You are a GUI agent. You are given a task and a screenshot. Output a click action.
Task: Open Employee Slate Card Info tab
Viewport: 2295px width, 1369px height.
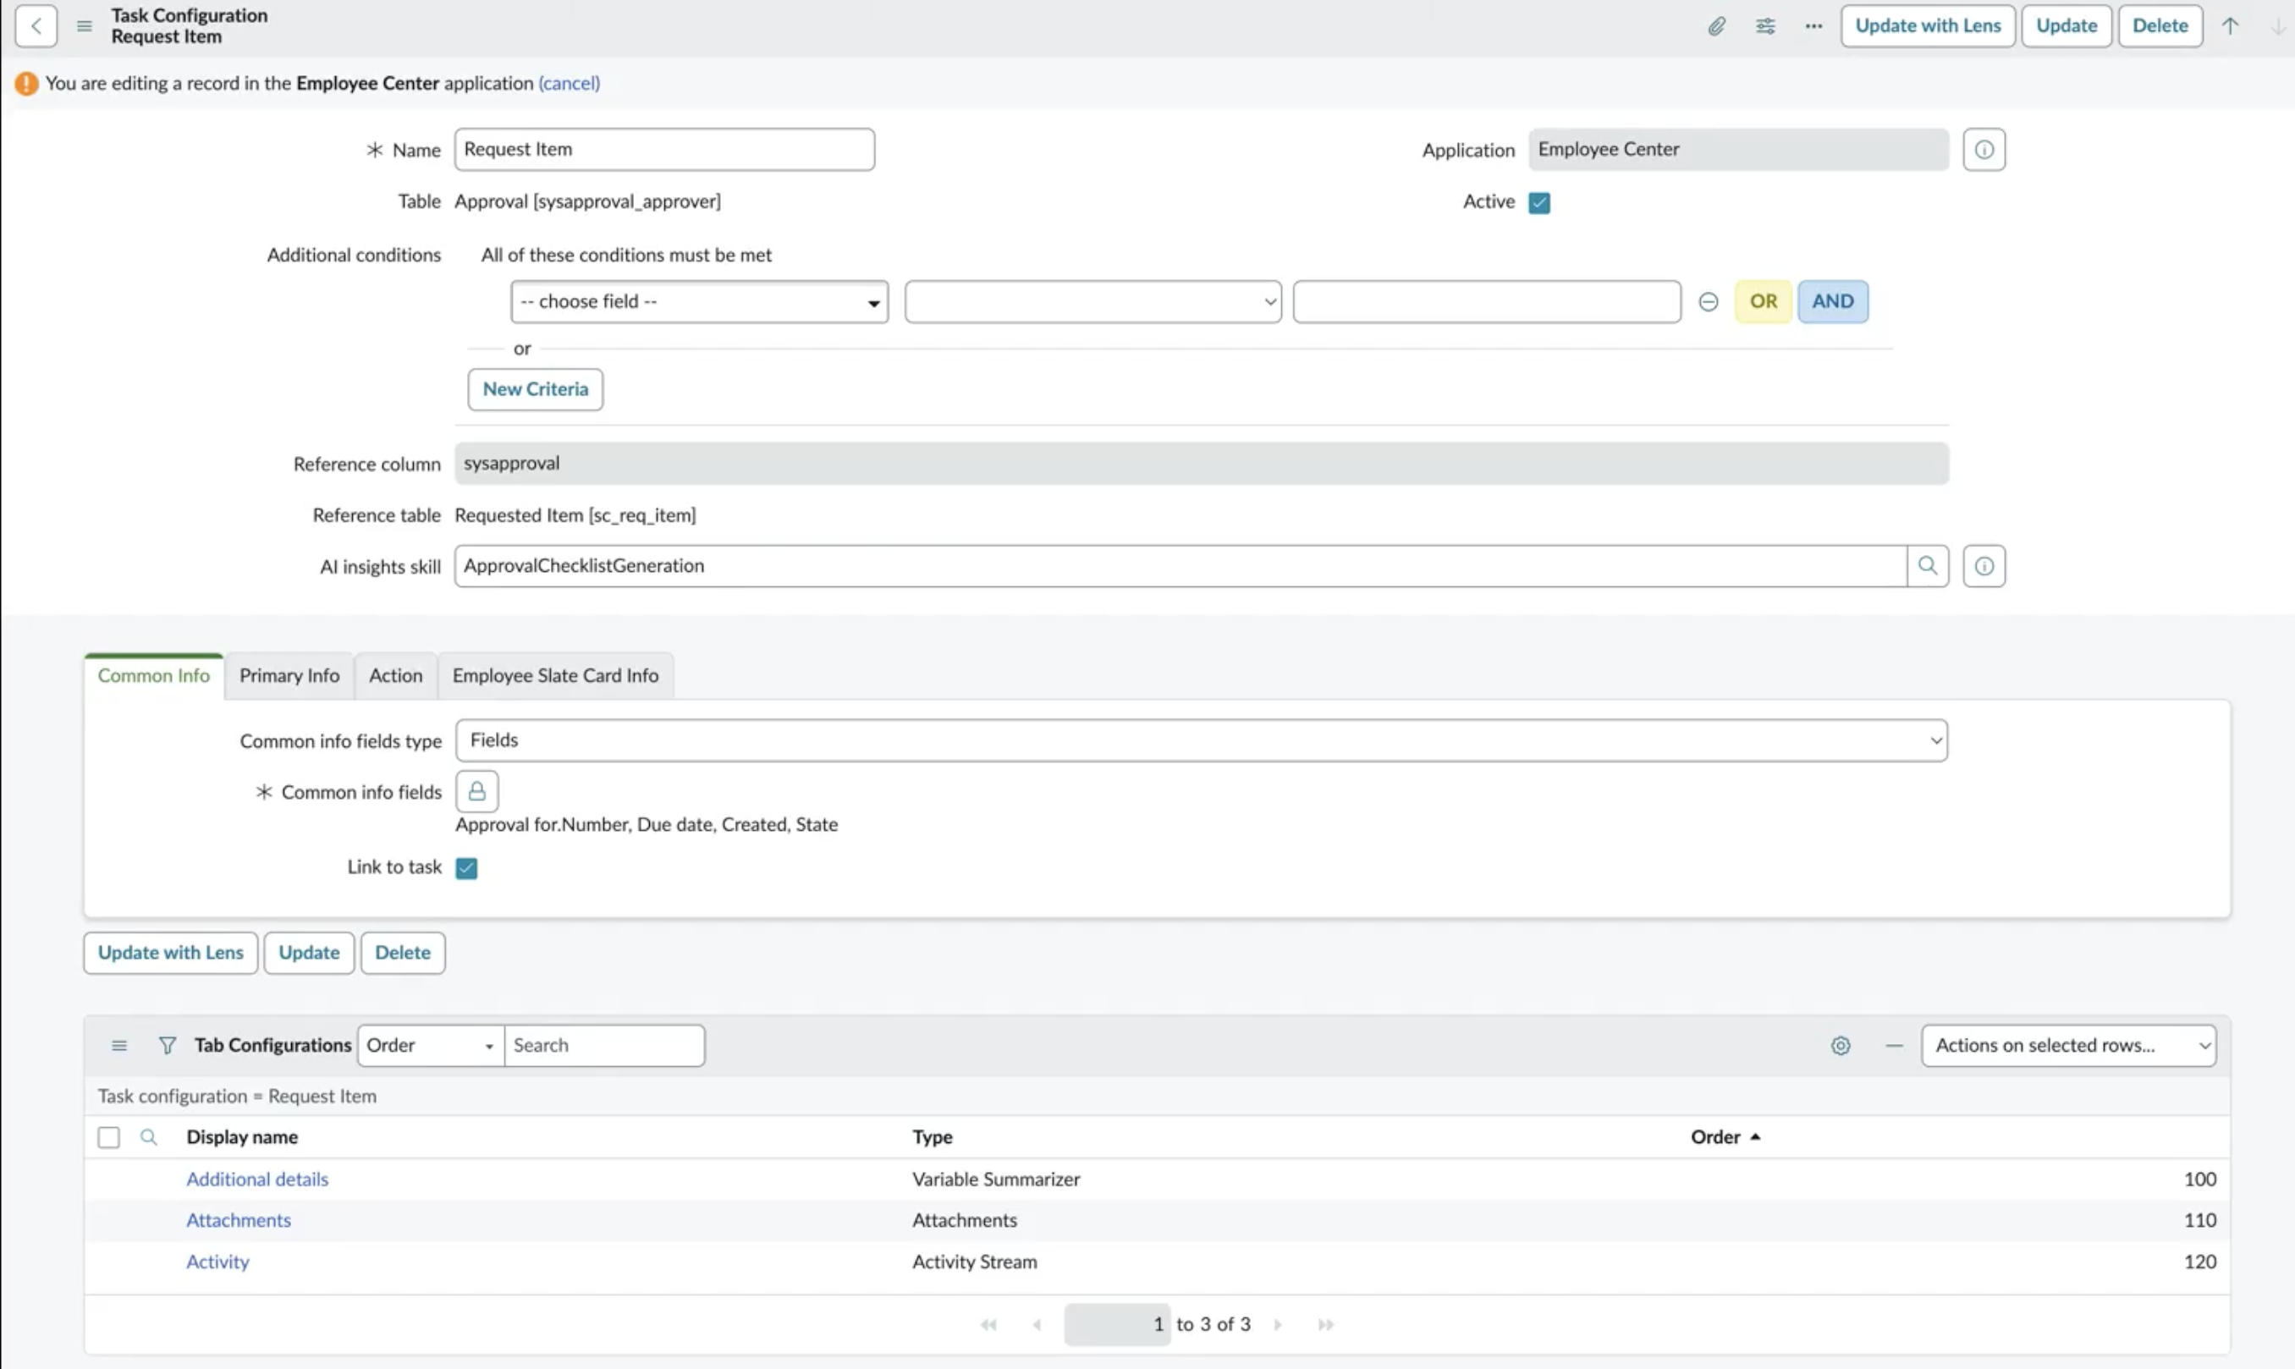[x=555, y=675]
